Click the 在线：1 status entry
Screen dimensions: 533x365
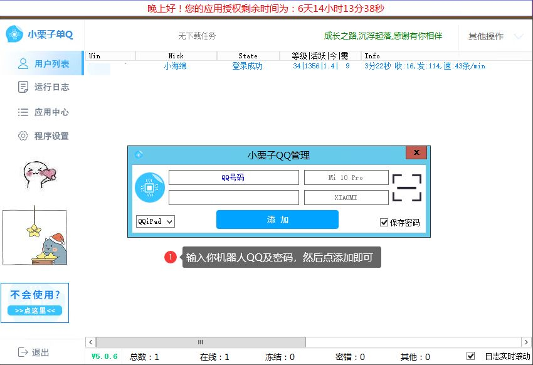tap(214, 357)
